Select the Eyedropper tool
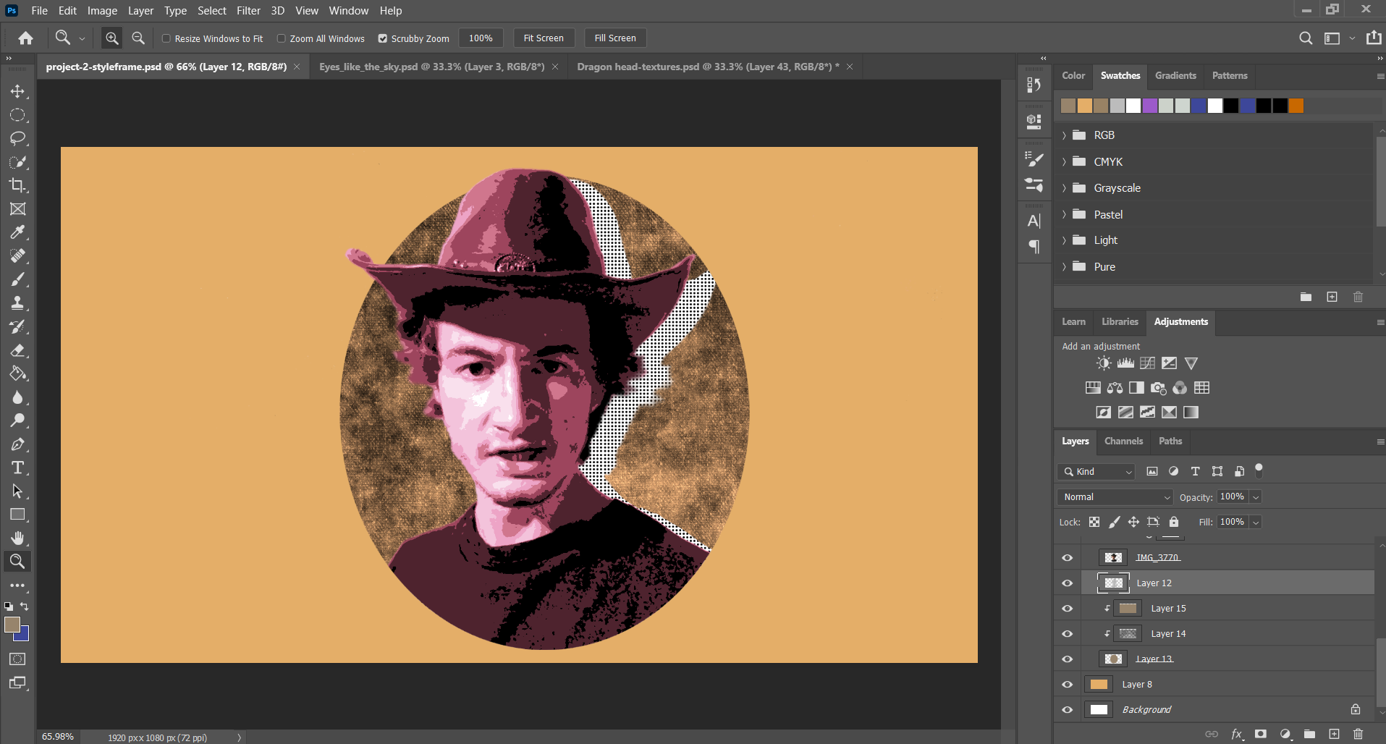 17,232
